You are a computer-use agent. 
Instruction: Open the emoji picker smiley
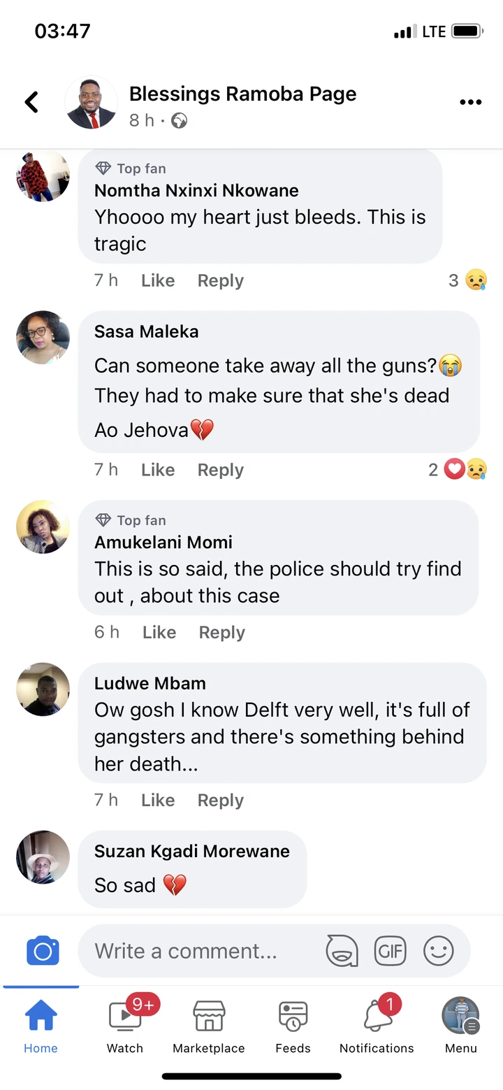click(439, 951)
